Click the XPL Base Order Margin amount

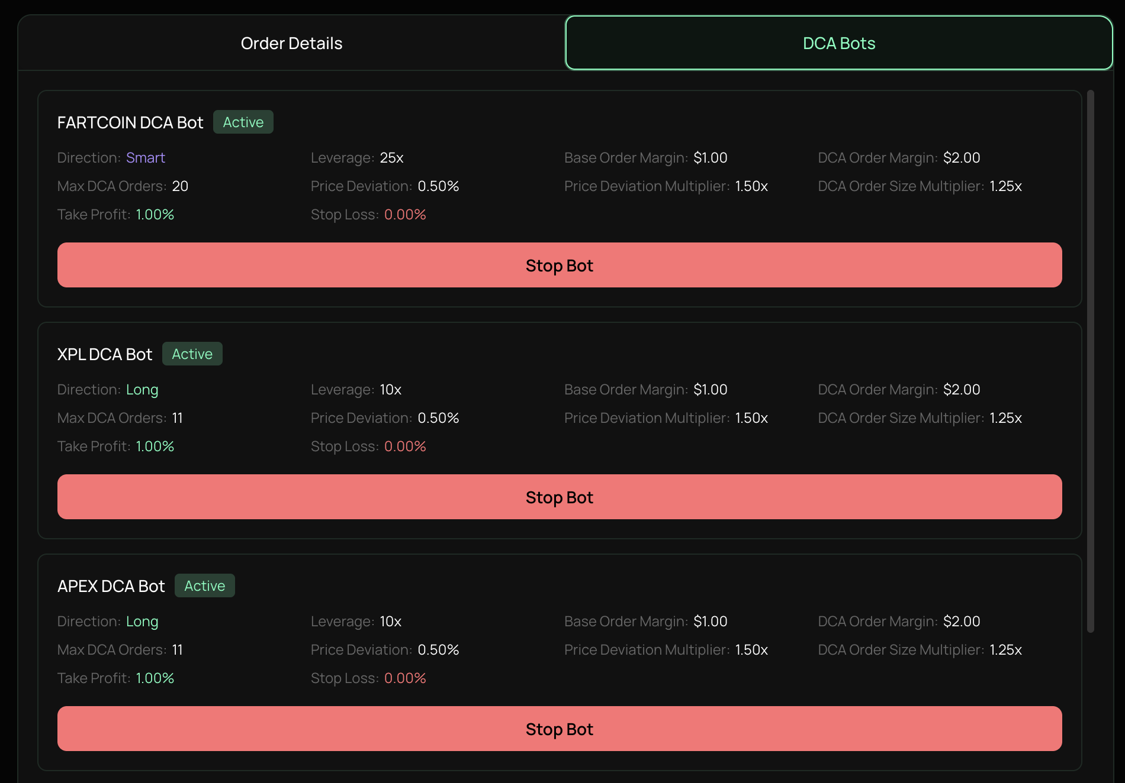(710, 390)
